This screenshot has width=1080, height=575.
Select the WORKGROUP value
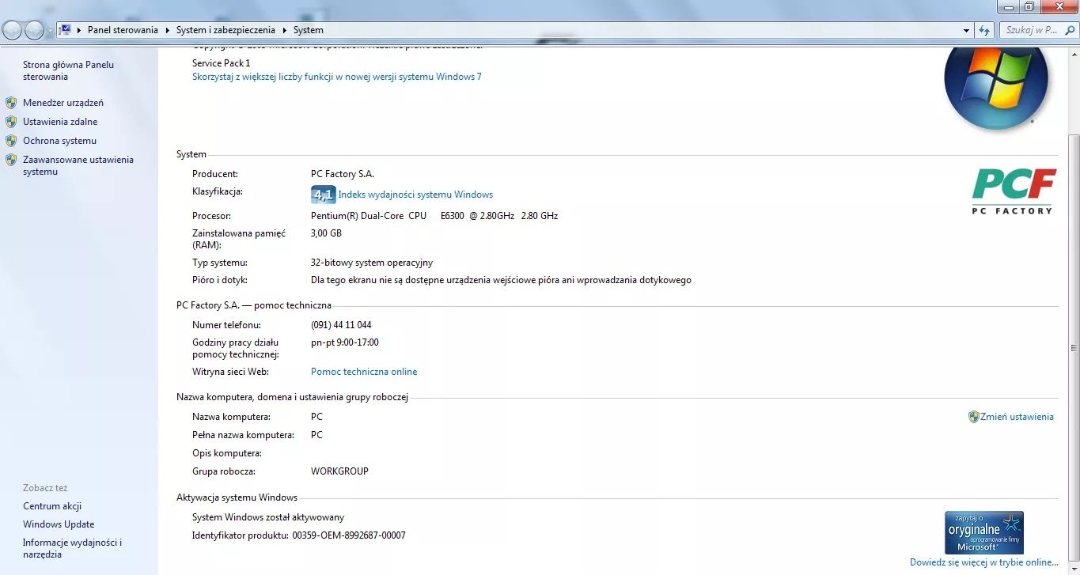tap(339, 471)
